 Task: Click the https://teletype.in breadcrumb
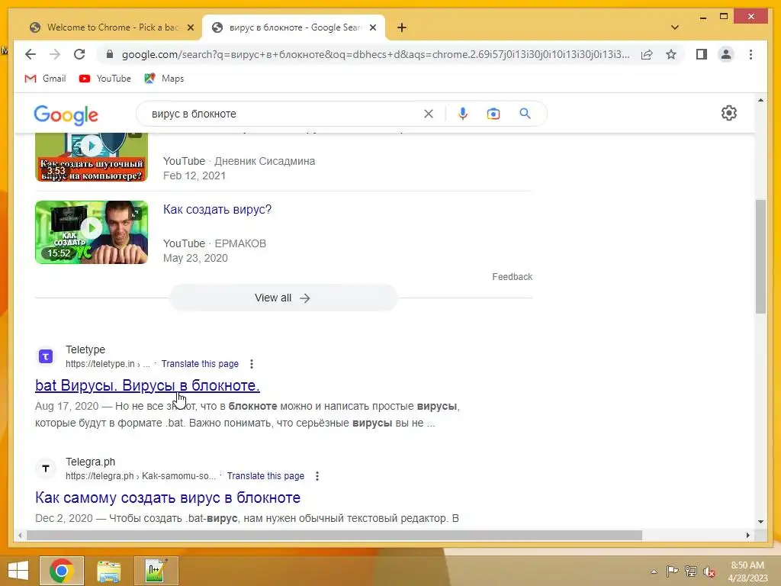100,364
